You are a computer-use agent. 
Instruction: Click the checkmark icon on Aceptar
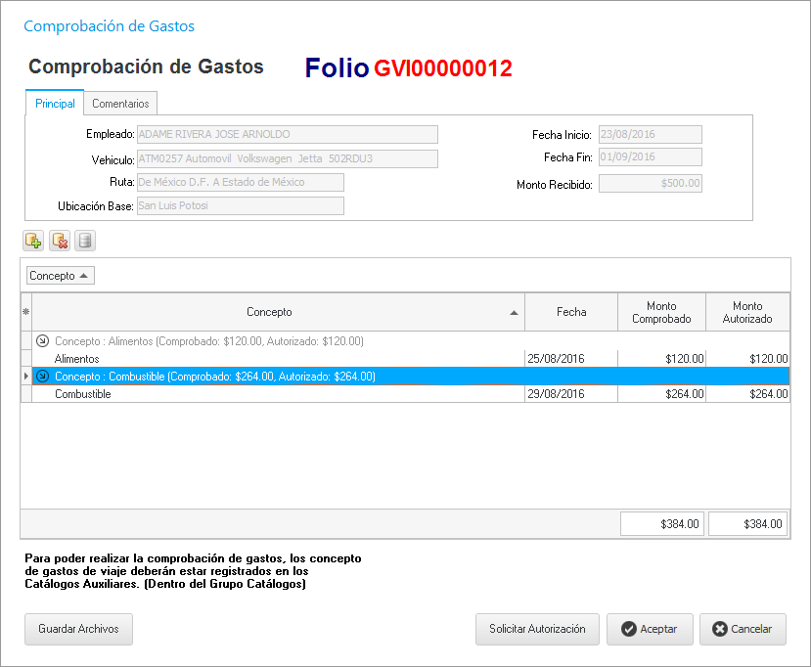pyautogui.click(x=628, y=630)
